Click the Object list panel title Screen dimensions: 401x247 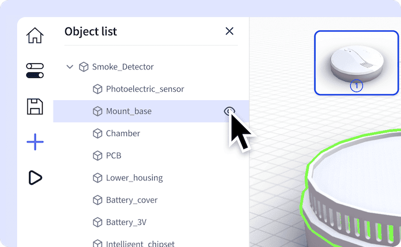[x=91, y=31]
